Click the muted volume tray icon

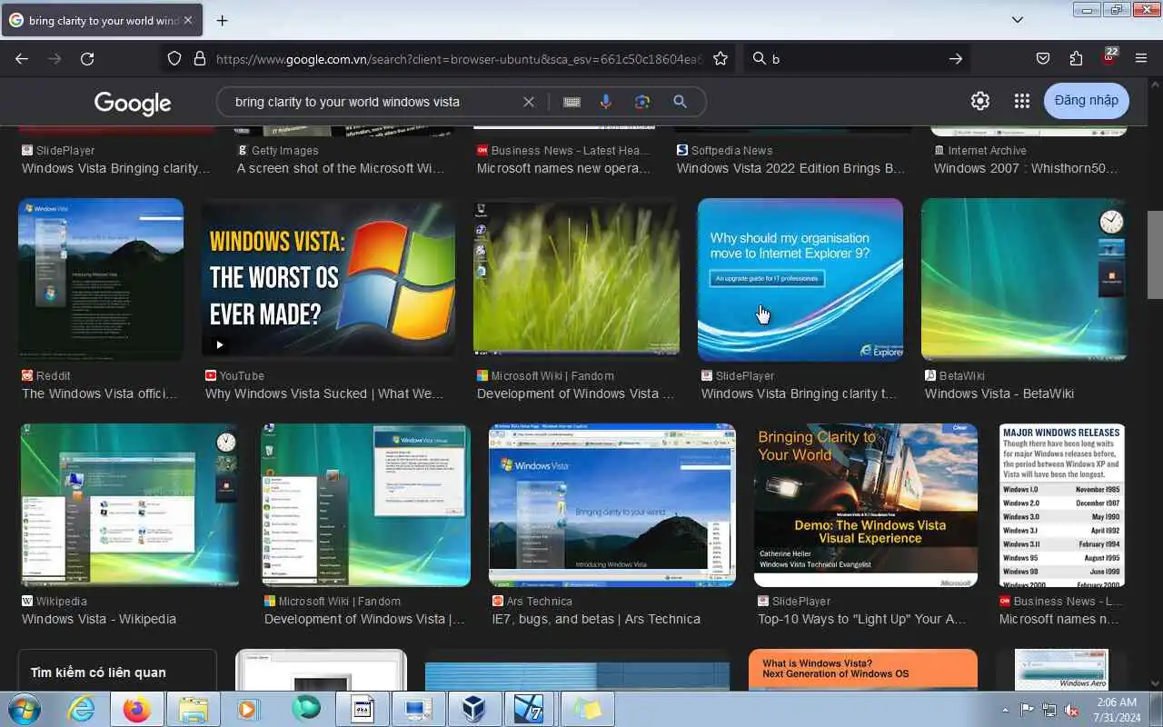(x=1072, y=710)
